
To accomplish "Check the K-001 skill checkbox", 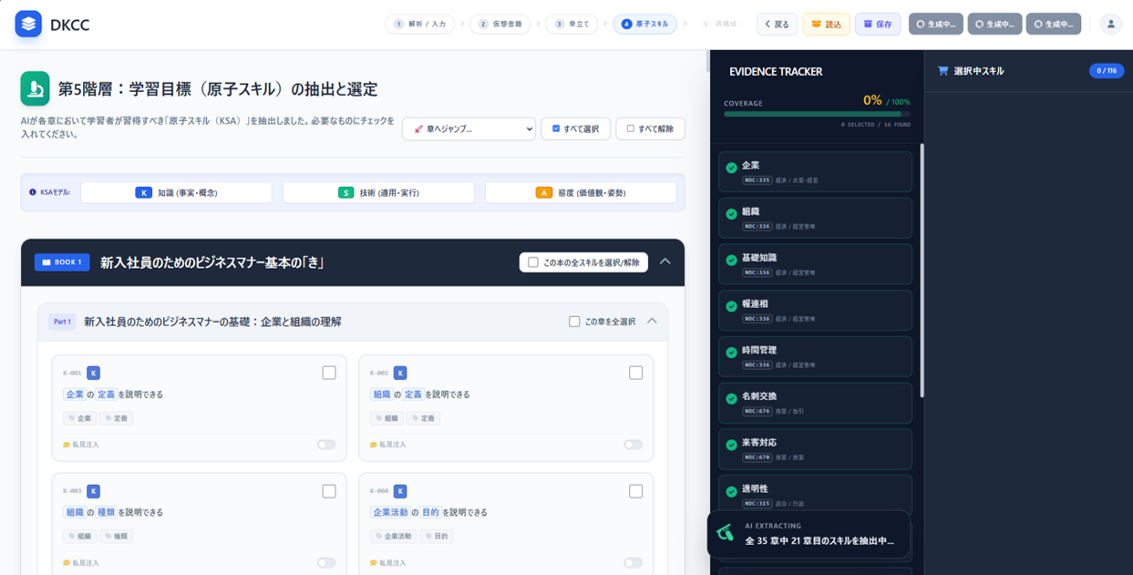I will click(329, 373).
